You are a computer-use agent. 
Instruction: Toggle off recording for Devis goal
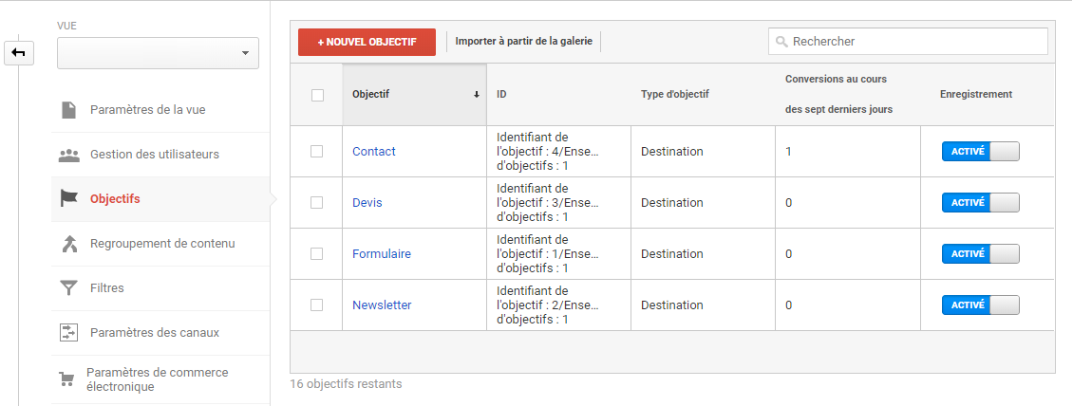[x=981, y=203]
